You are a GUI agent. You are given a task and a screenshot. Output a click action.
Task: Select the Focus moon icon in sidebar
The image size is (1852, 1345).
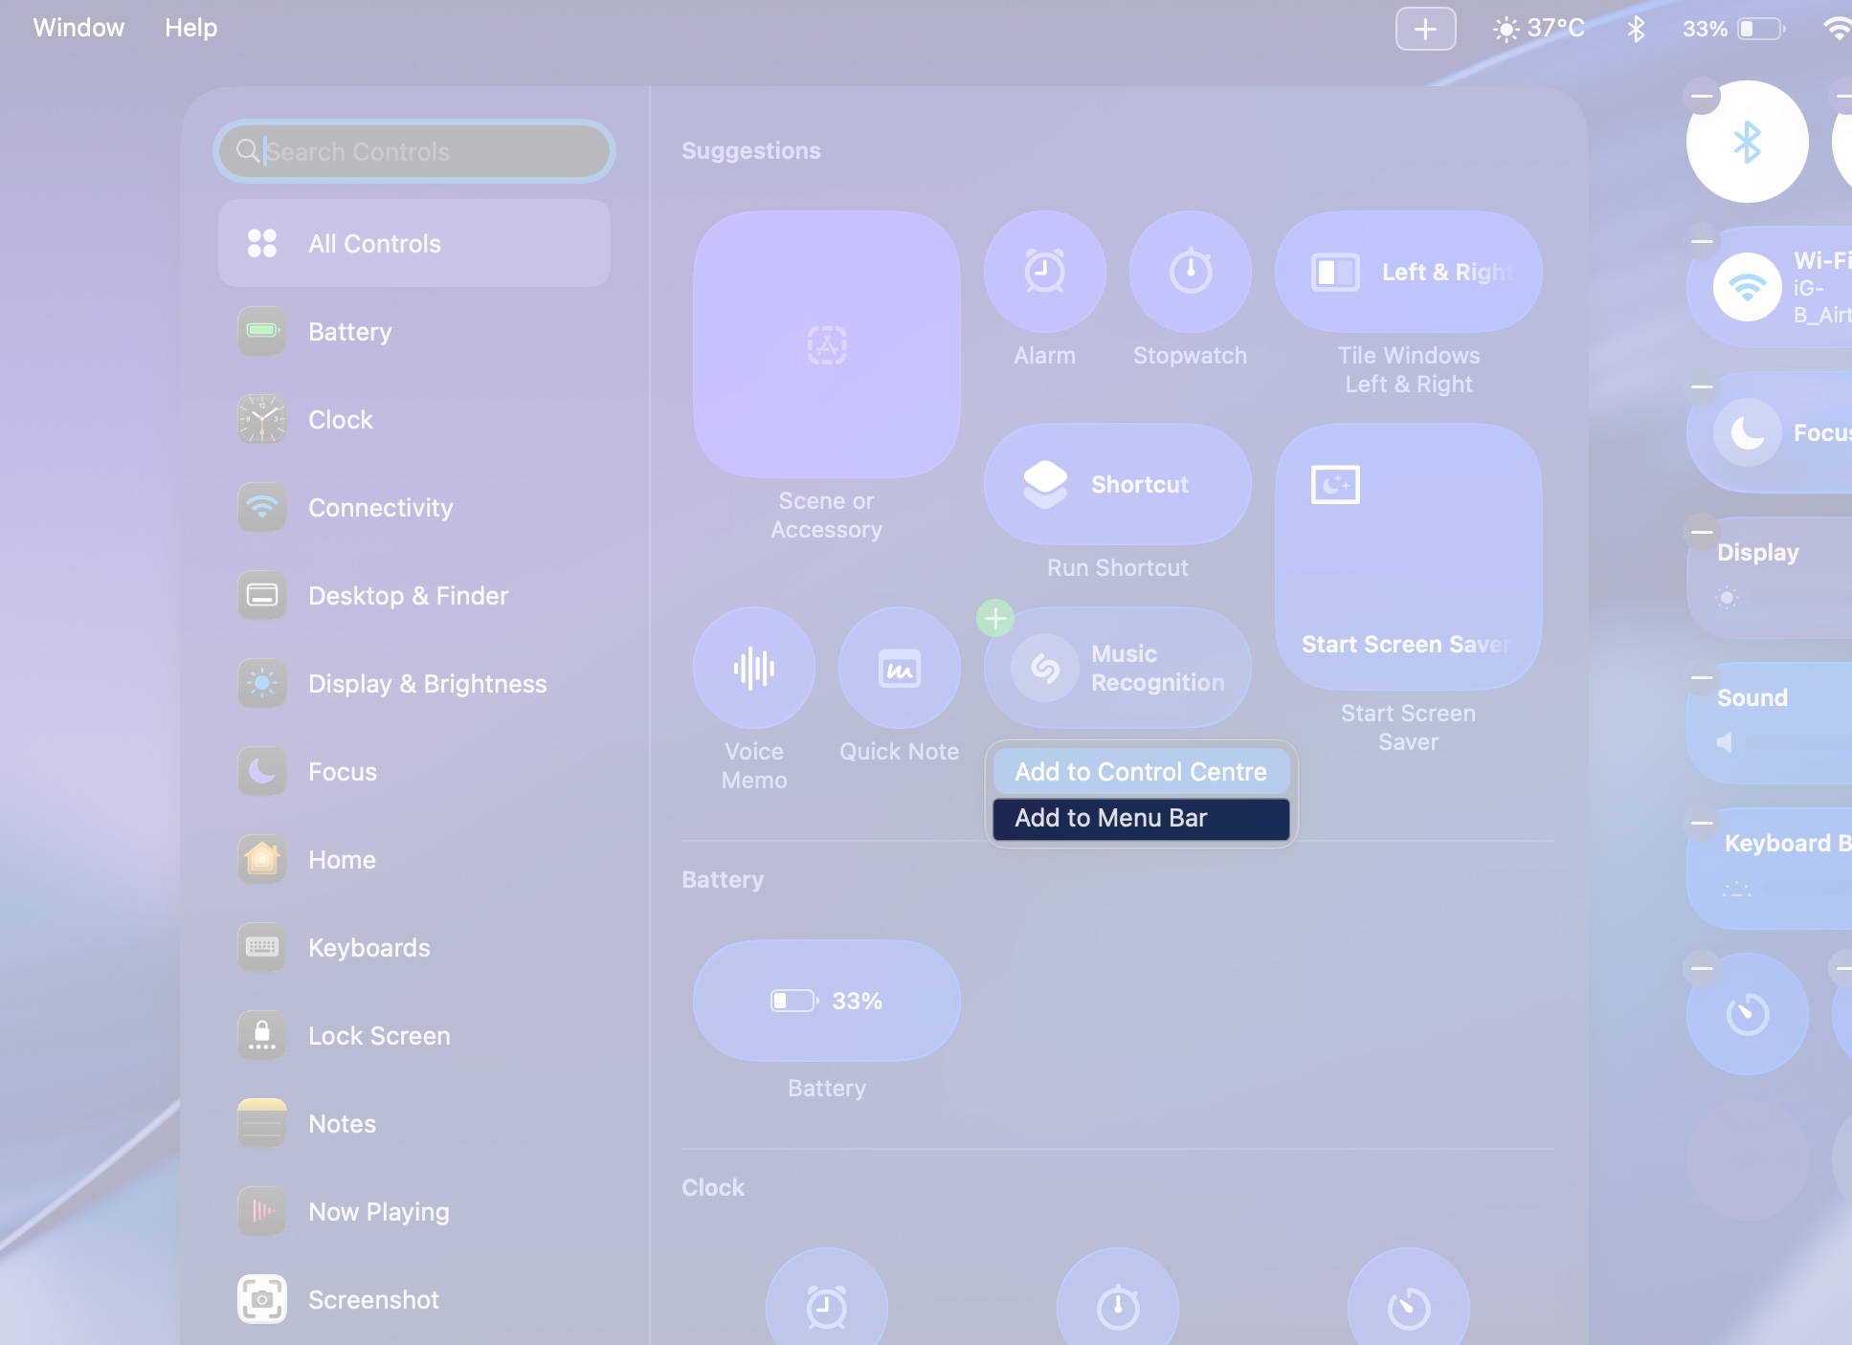click(260, 771)
